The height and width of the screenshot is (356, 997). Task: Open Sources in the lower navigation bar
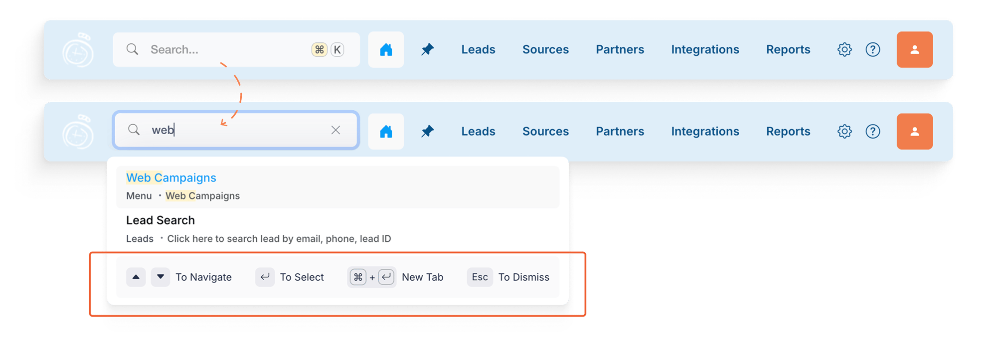pyautogui.click(x=545, y=131)
